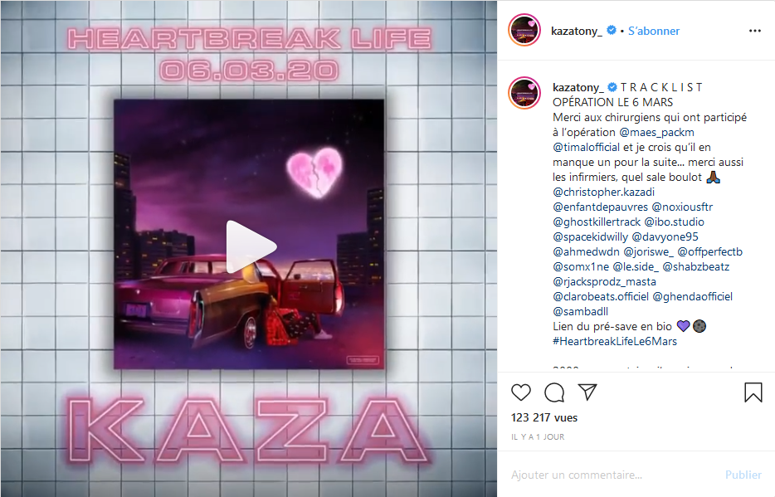This screenshot has width=775, height=497.
Task: Click the IL Y A 1 JOUR timestamp
Action: click(538, 436)
